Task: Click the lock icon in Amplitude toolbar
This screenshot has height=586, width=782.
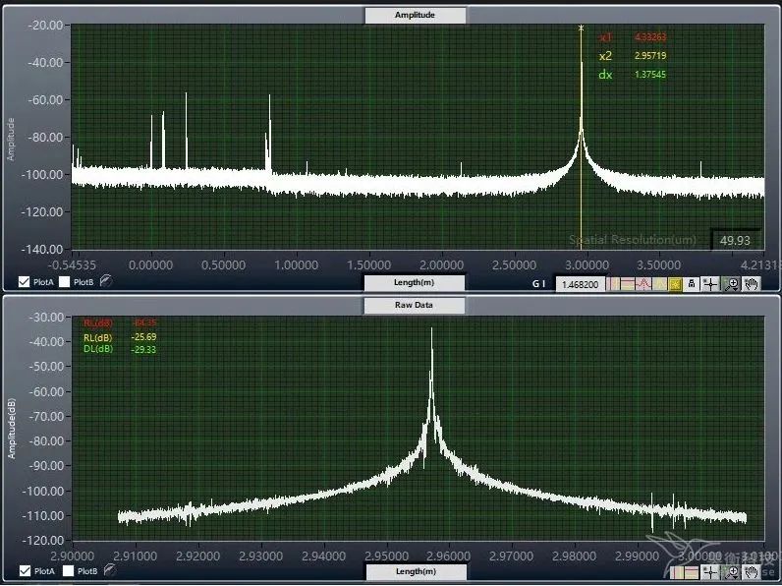Action: pos(693,283)
